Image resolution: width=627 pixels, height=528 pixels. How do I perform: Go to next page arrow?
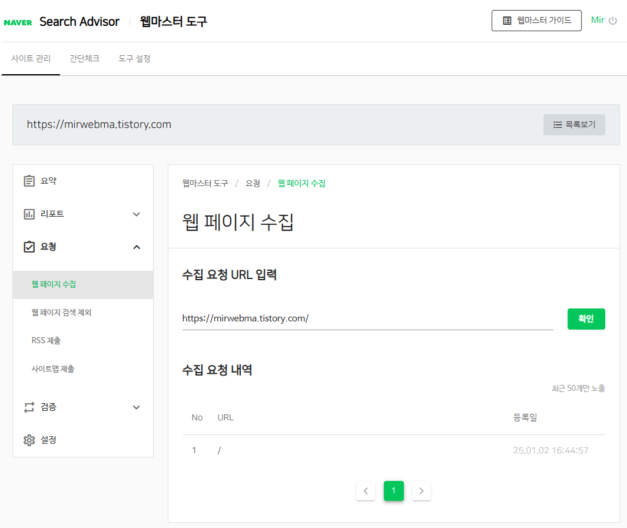pyautogui.click(x=422, y=491)
